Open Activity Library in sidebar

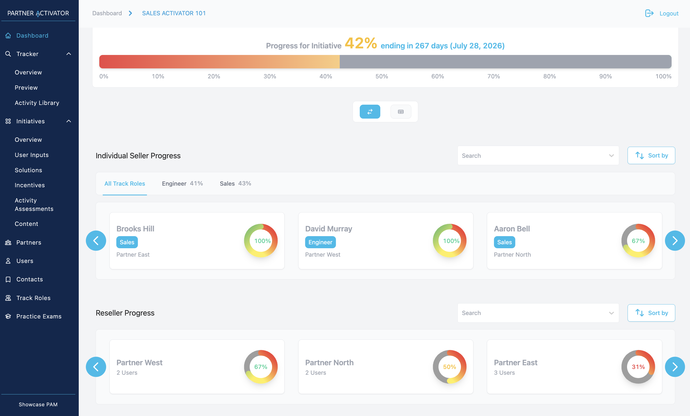pyautogui.click(x=37, y=103)
